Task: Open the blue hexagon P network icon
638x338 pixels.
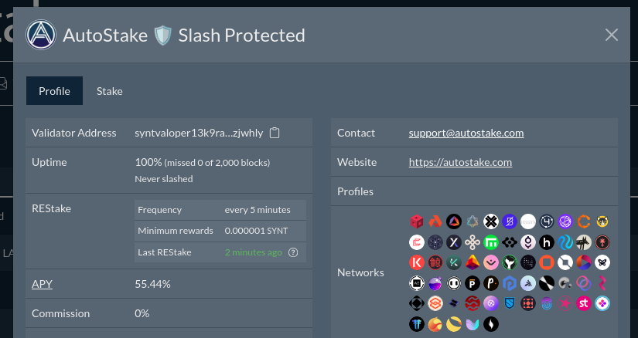Action: pos(510,283)
